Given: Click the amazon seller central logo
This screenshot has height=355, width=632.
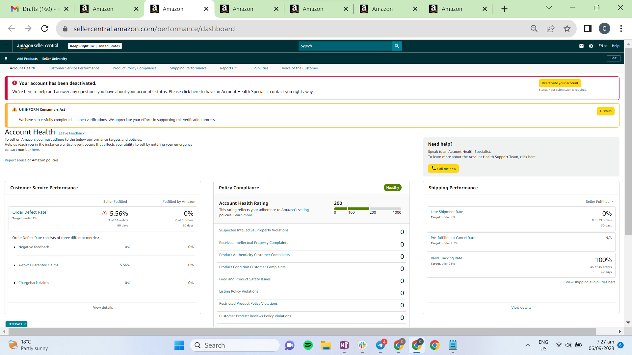Looking at the screenshot, I should 38,46.
